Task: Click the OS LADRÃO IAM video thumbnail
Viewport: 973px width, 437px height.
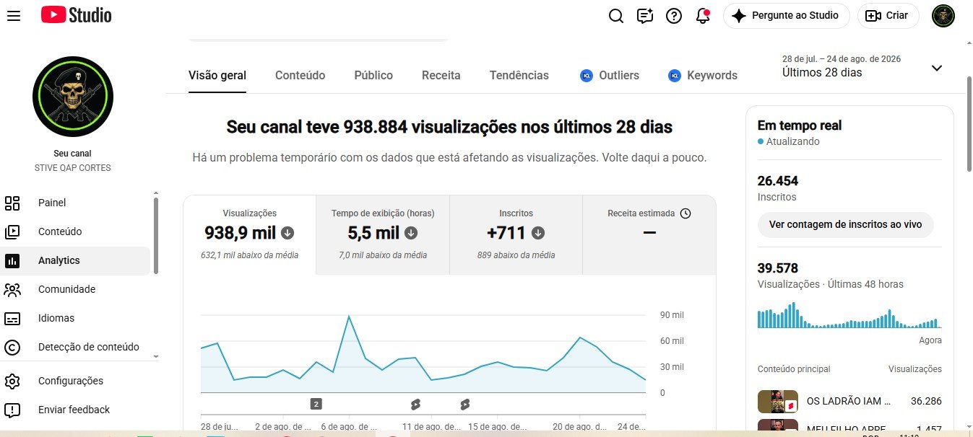Action: [777, 401]
